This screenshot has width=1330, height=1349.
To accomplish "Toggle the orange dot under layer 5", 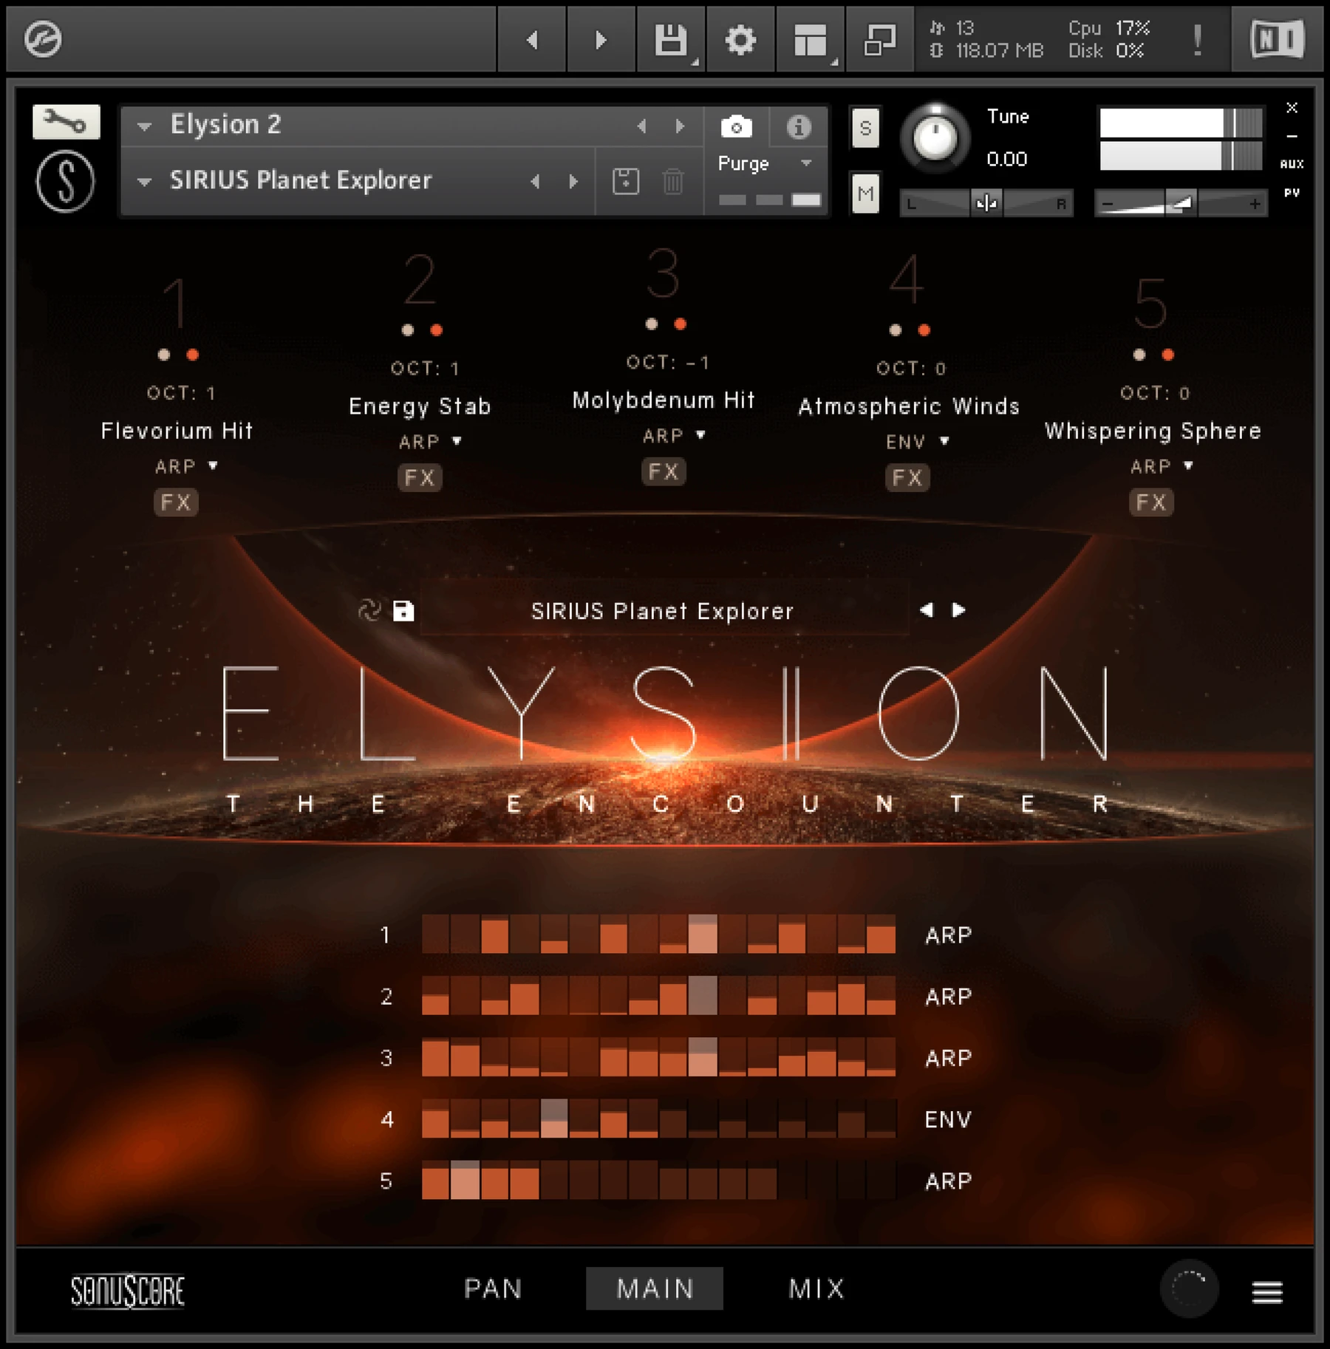I will [x=1167, y=355].
